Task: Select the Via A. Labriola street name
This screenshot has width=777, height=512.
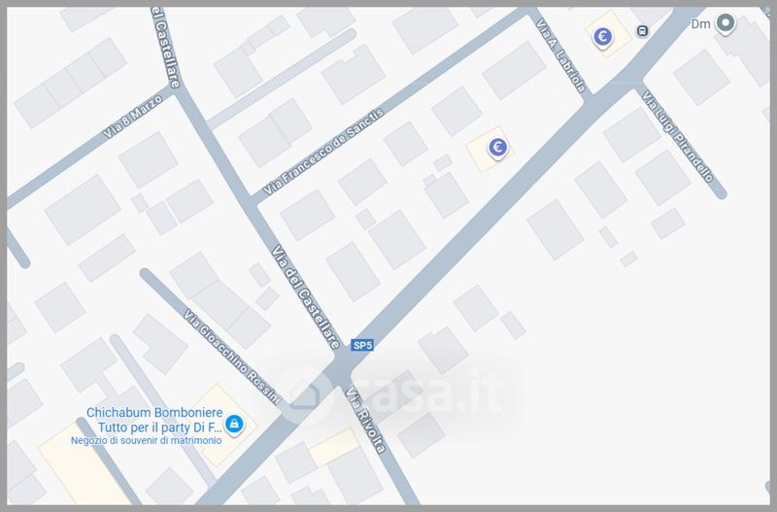Action: pos(561,55)
